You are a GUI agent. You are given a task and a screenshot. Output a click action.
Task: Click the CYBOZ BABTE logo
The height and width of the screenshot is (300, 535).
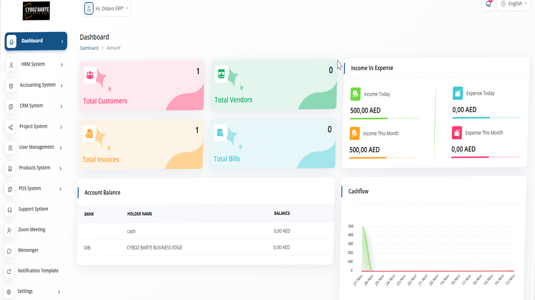(36, 11)
